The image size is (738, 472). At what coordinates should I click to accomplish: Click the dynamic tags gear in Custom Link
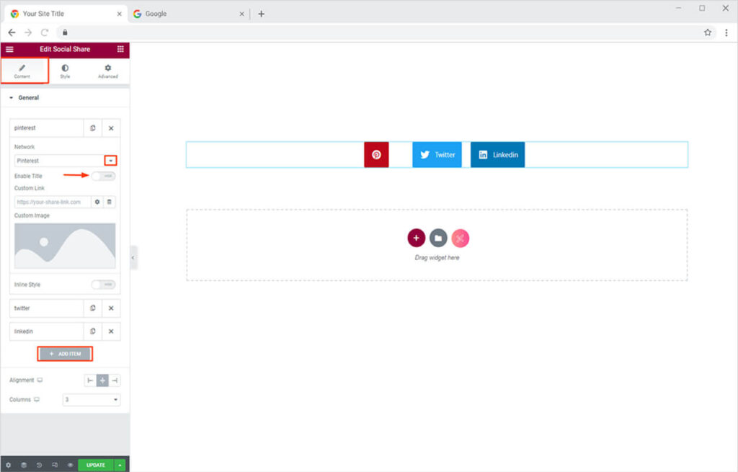click(x=97, y=202)
